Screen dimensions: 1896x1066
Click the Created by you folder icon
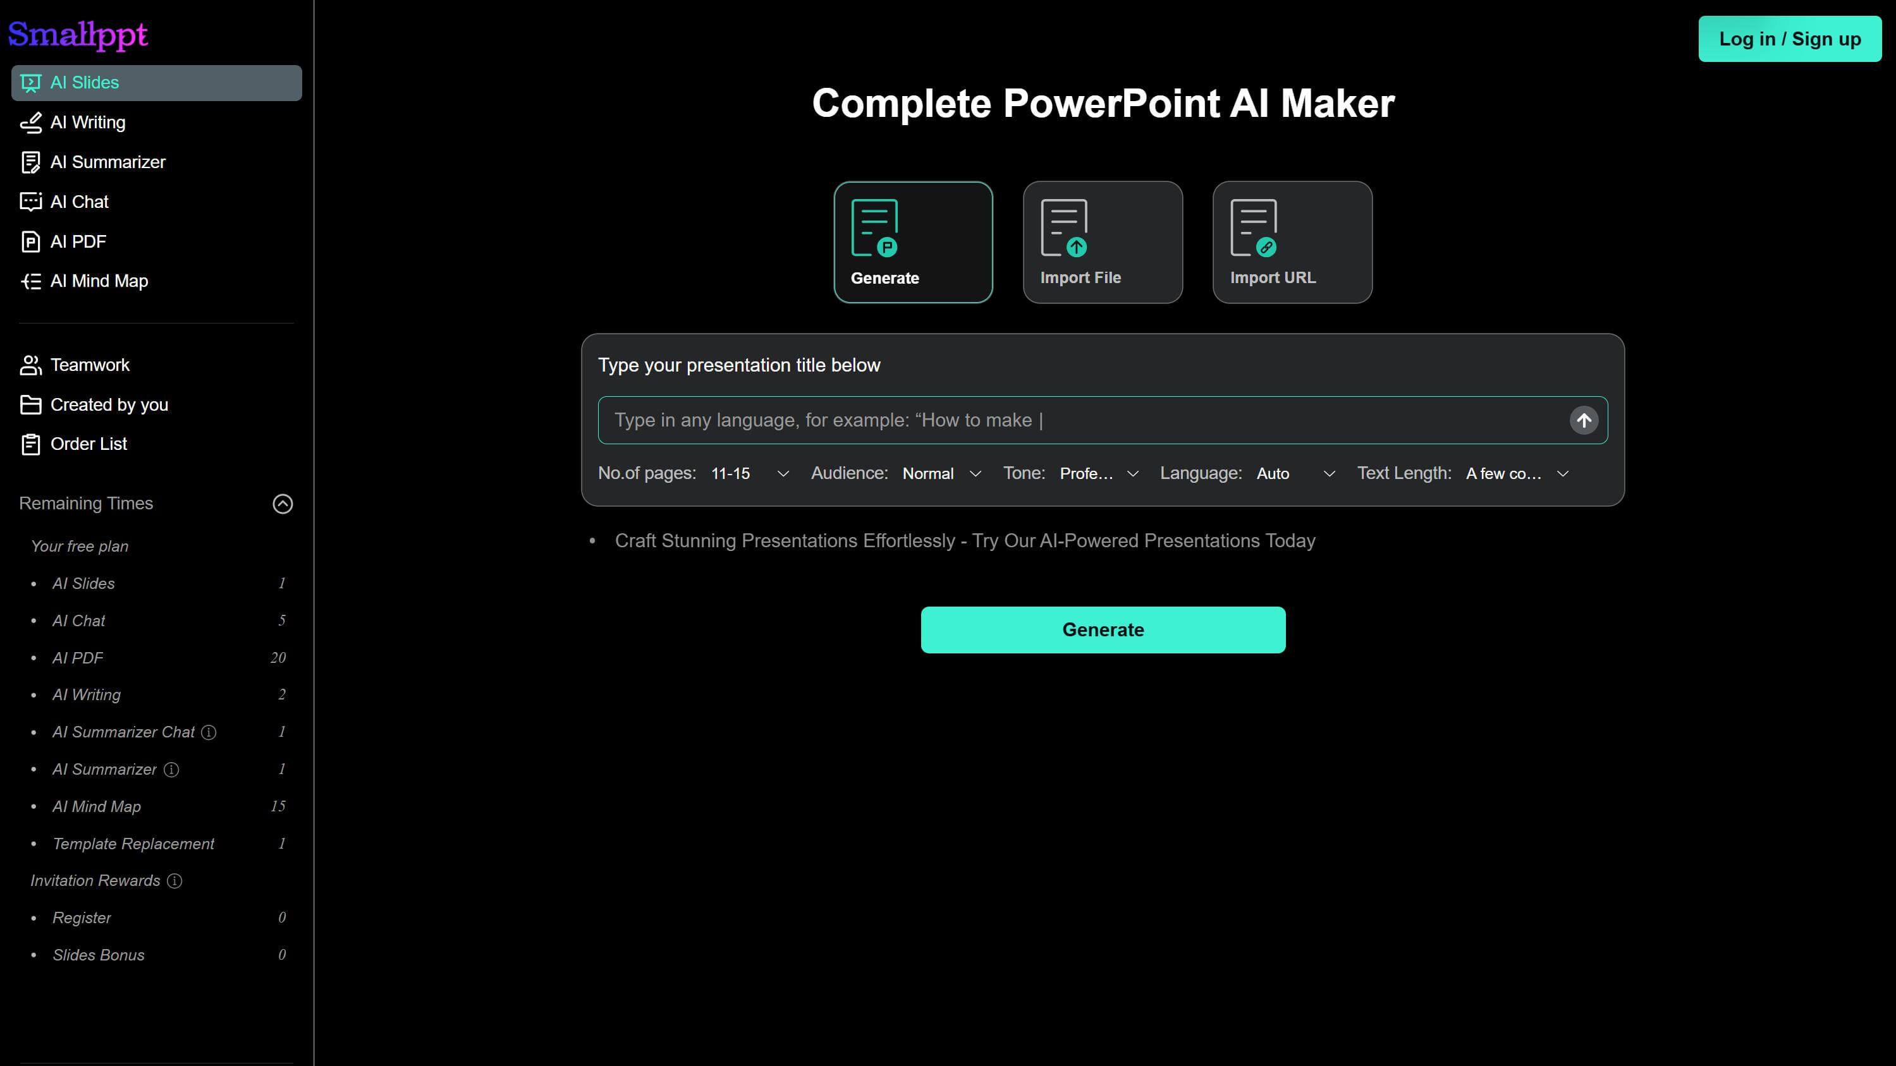tap(31, 404)
